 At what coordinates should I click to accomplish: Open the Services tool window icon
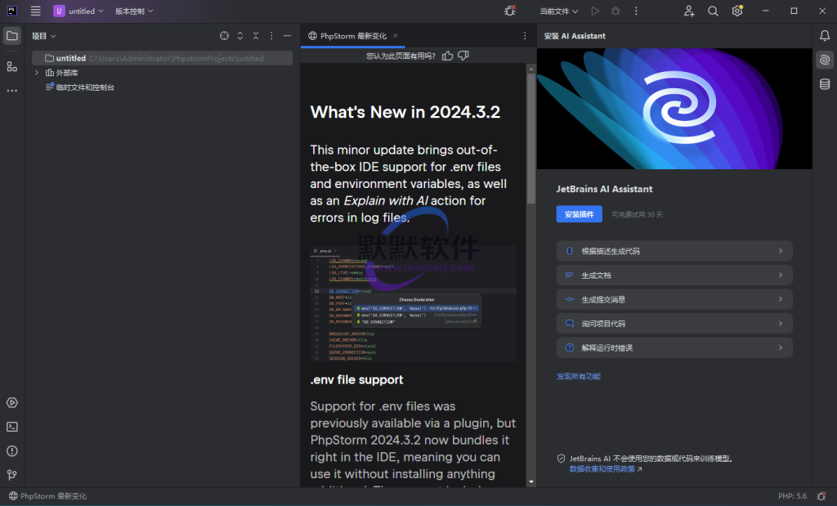[11, 402]
